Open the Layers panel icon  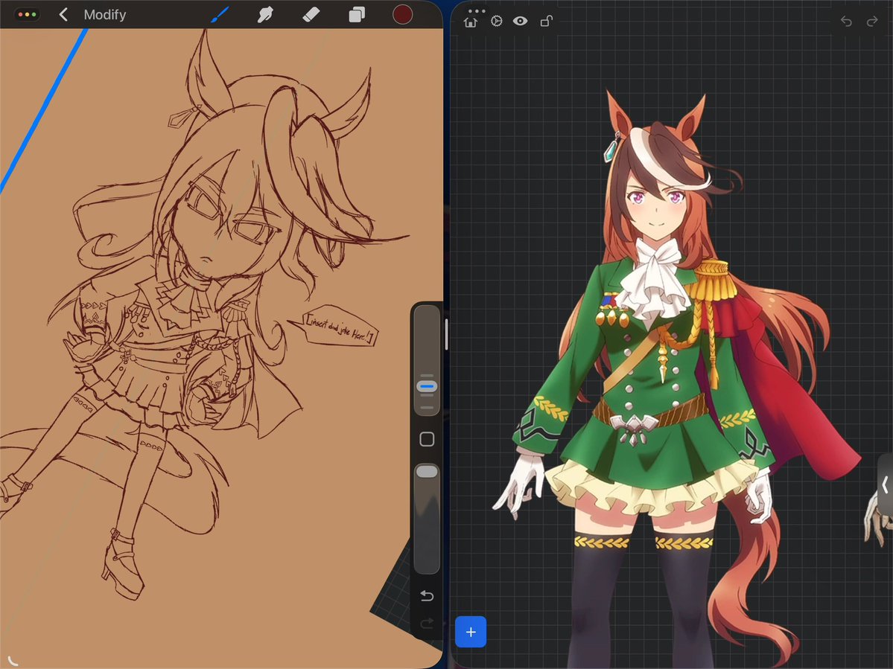(x=357, y=15)
